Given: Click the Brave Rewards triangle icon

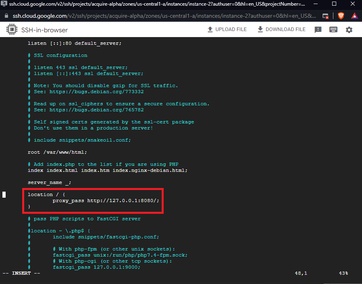Looking at the screenshot, I should [x=354, y=16].
